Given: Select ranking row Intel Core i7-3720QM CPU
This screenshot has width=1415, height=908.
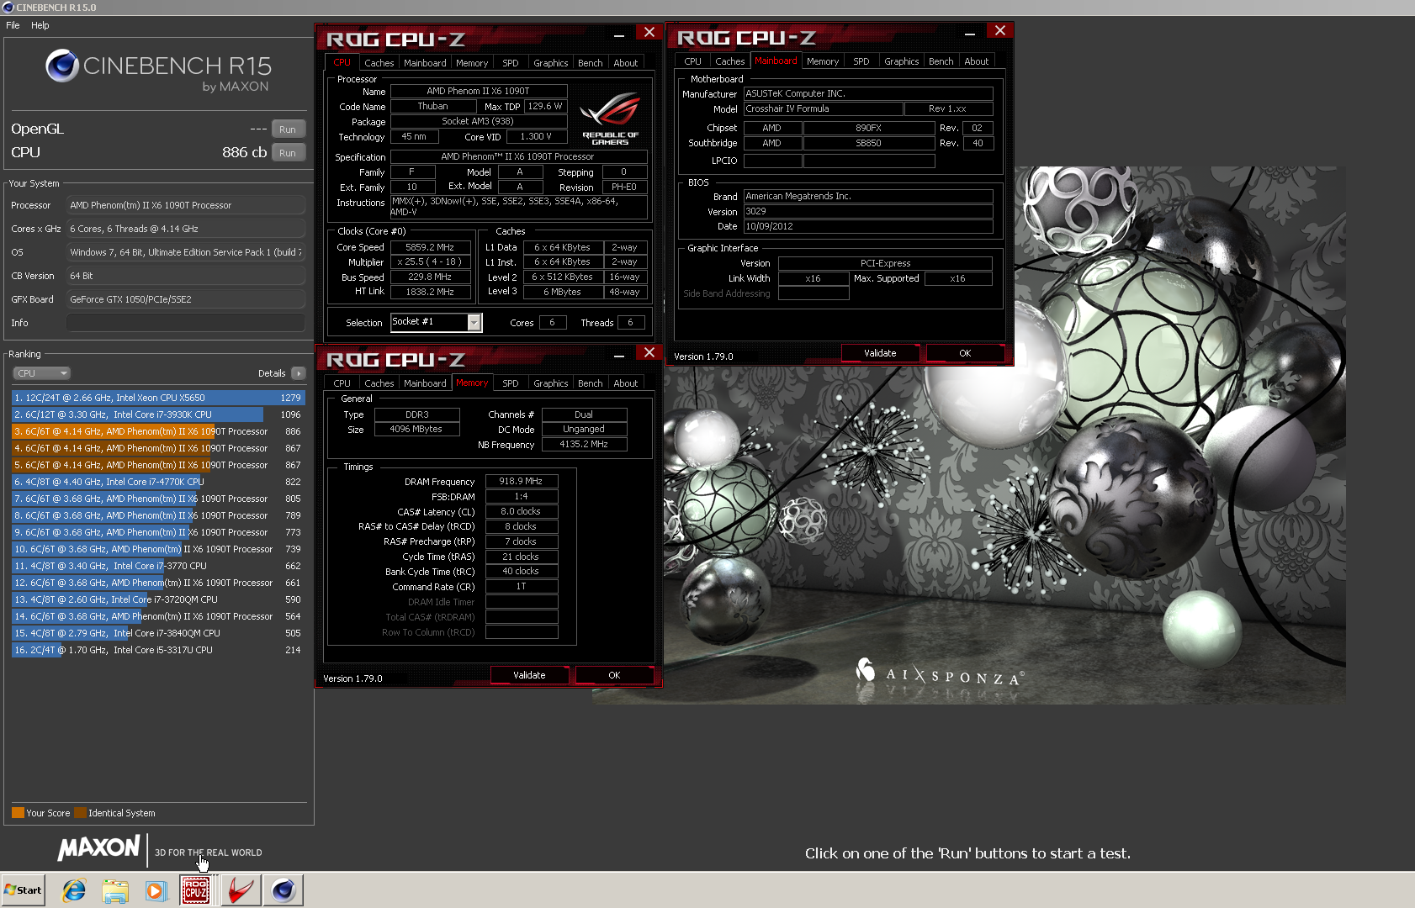Looking at the screenshot, I should coord(158,599).
